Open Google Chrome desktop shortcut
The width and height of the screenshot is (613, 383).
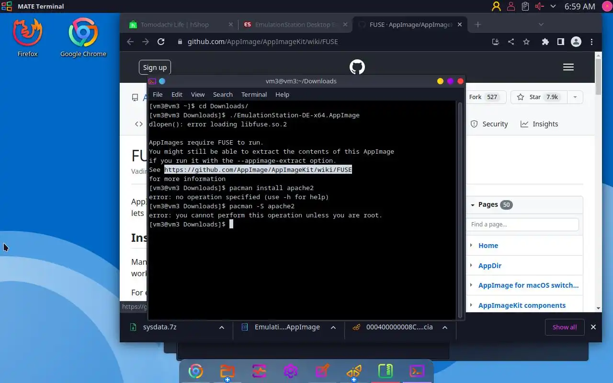pos(83,37)
